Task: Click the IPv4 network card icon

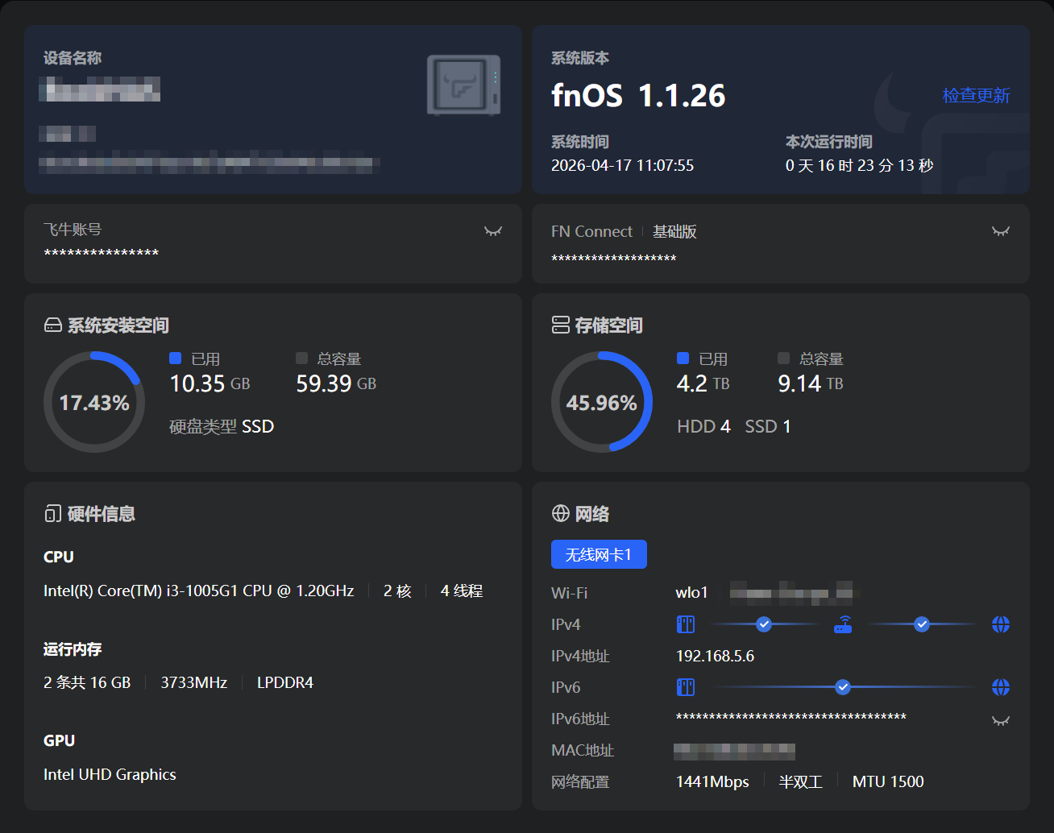Action: [x=686, y=624]
